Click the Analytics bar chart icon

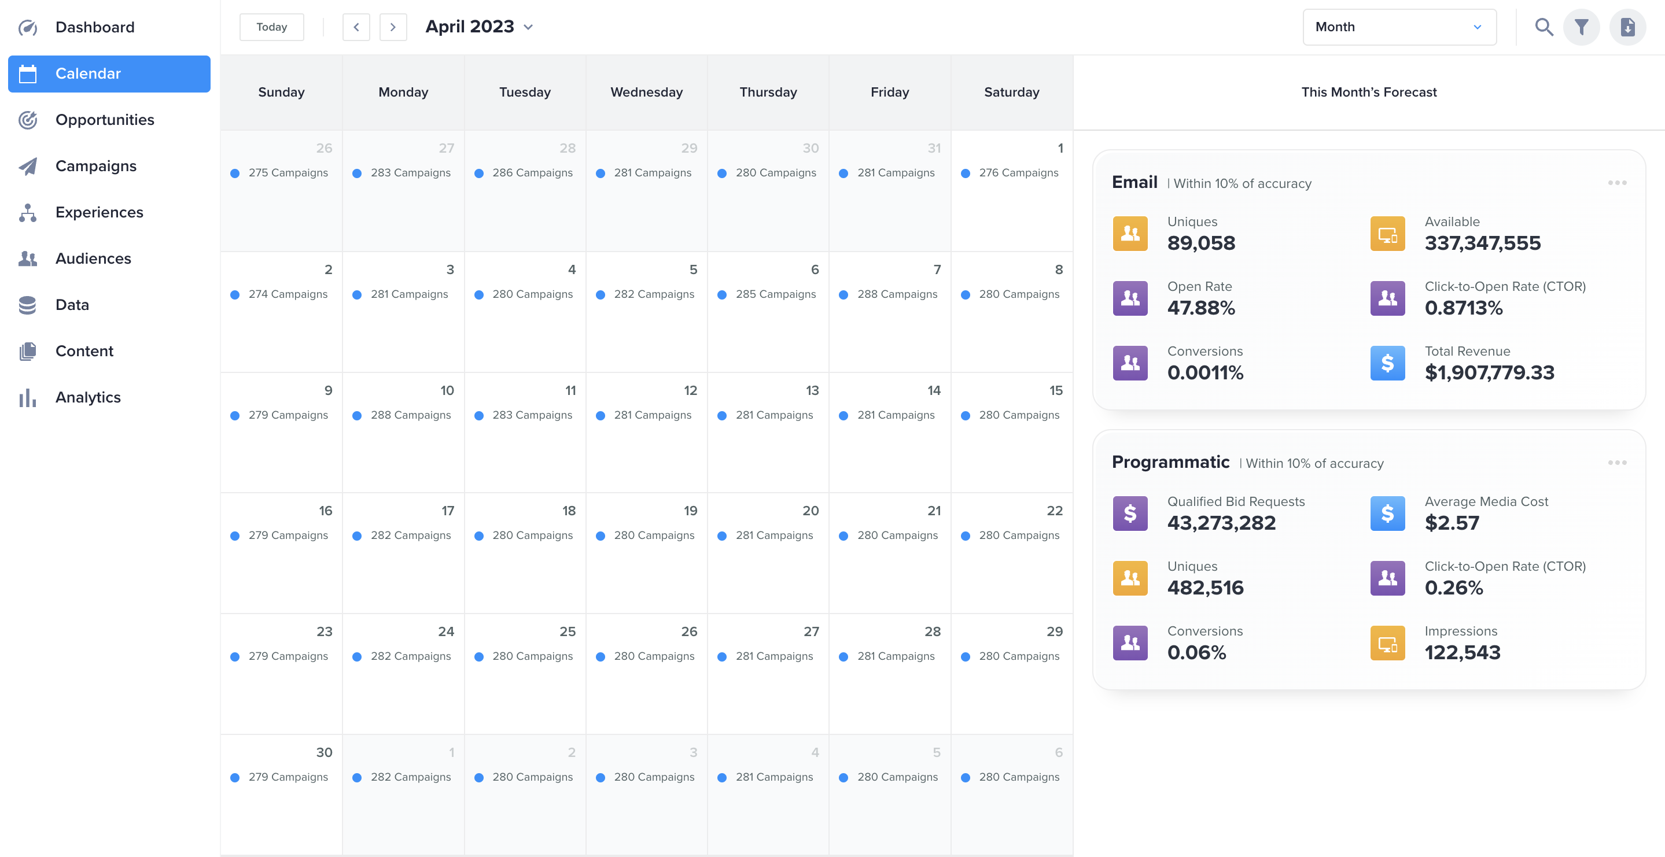28,397
